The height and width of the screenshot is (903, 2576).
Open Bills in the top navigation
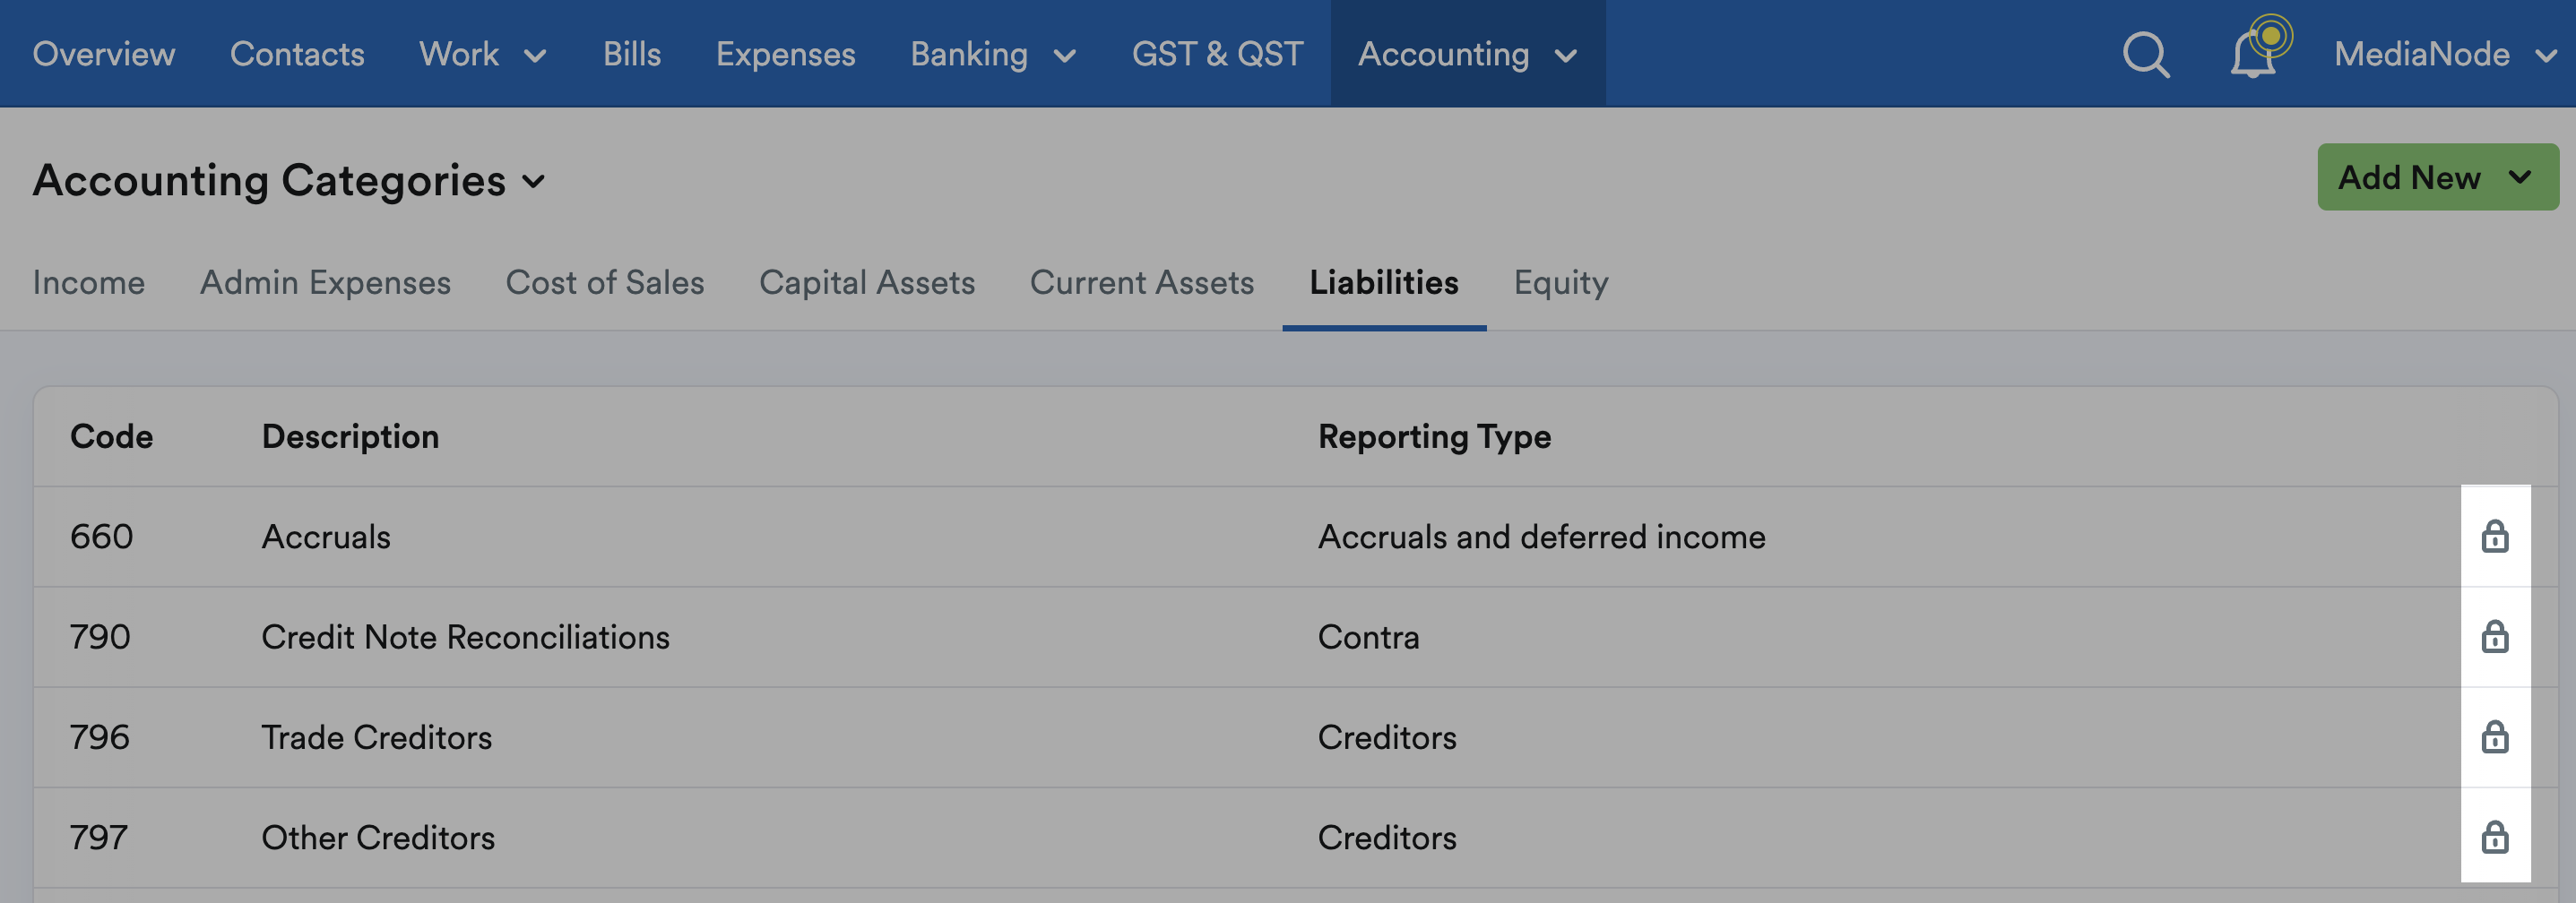[x=632, y=54]
